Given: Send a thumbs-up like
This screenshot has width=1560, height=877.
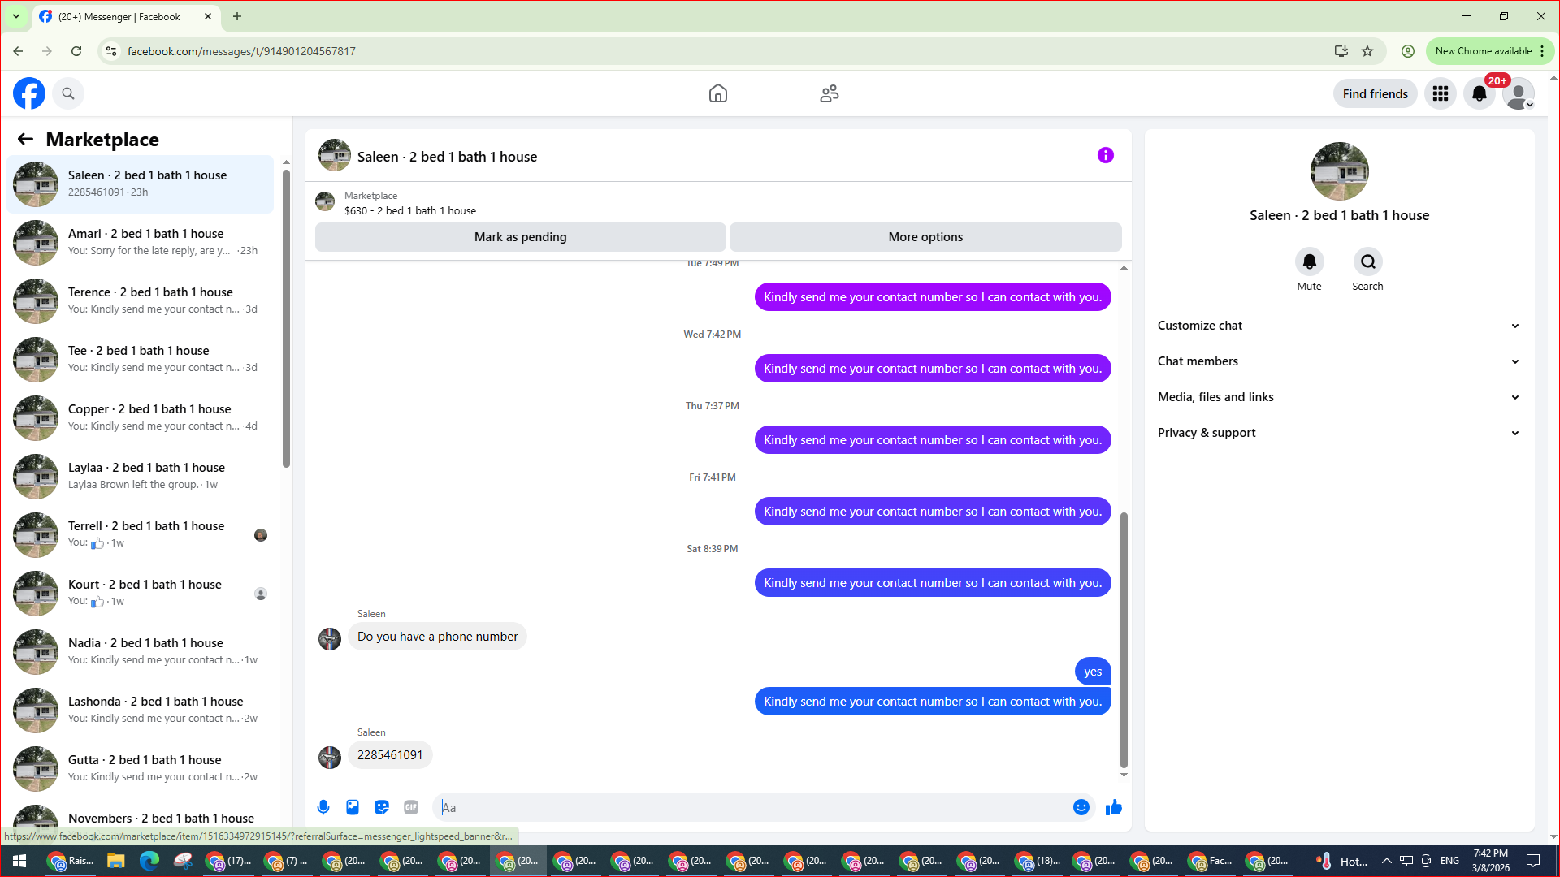Looking at the screenshot, I should (1114, 807).
